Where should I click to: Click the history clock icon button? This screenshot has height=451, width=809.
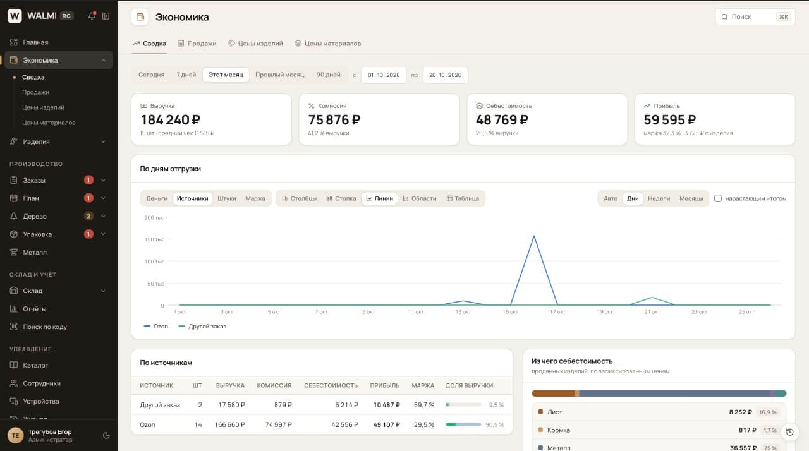click(789, 432)
